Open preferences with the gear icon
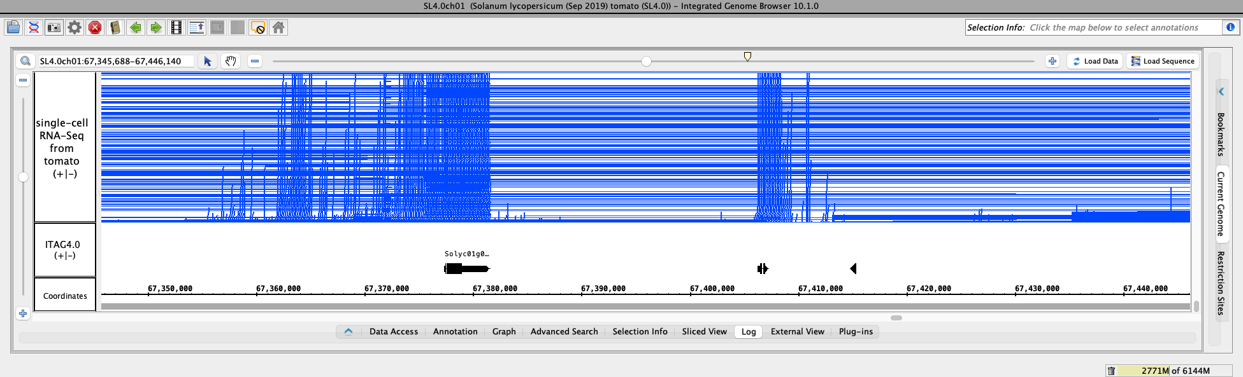The image size is (1243, 377). pyautogui.click(x=75, y=27)
